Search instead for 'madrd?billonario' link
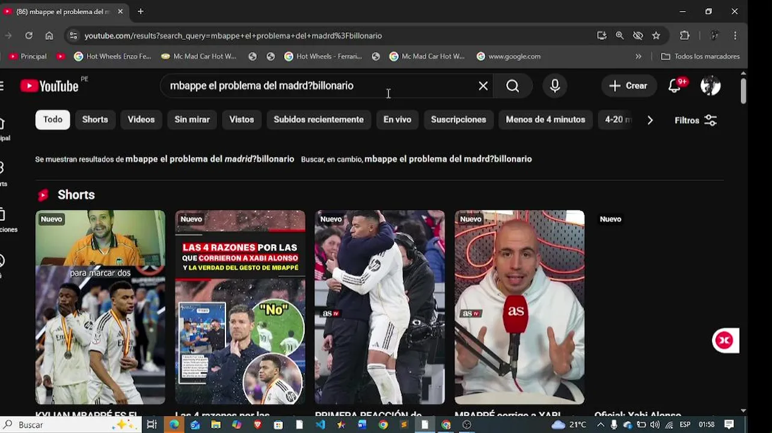The image size is (772, 433). (x=448, y=159)
